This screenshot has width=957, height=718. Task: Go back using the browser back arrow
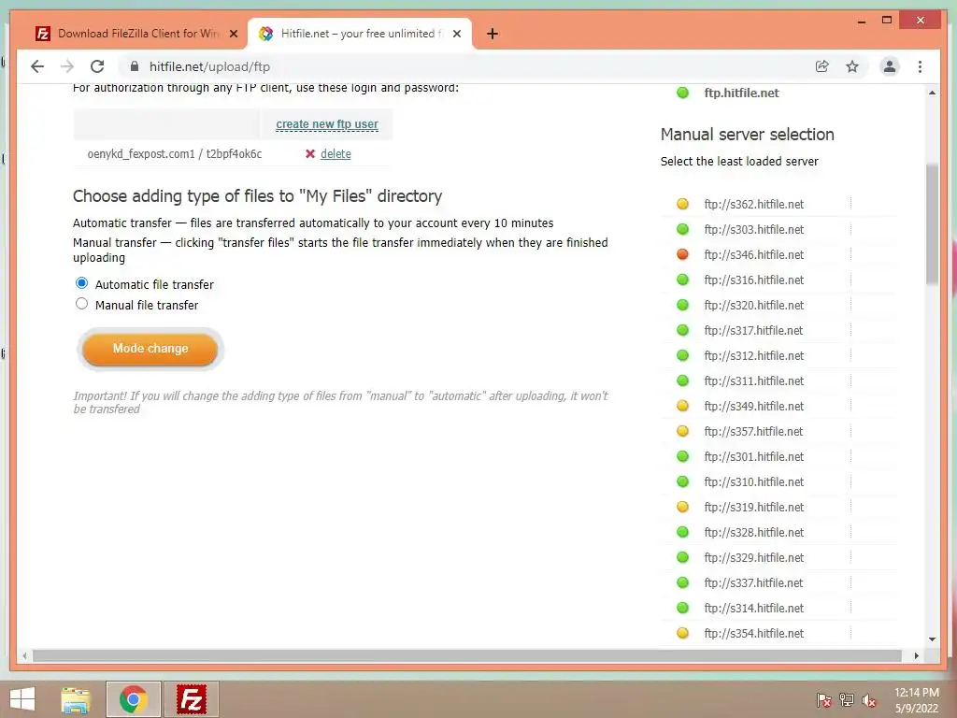(37, 66)
